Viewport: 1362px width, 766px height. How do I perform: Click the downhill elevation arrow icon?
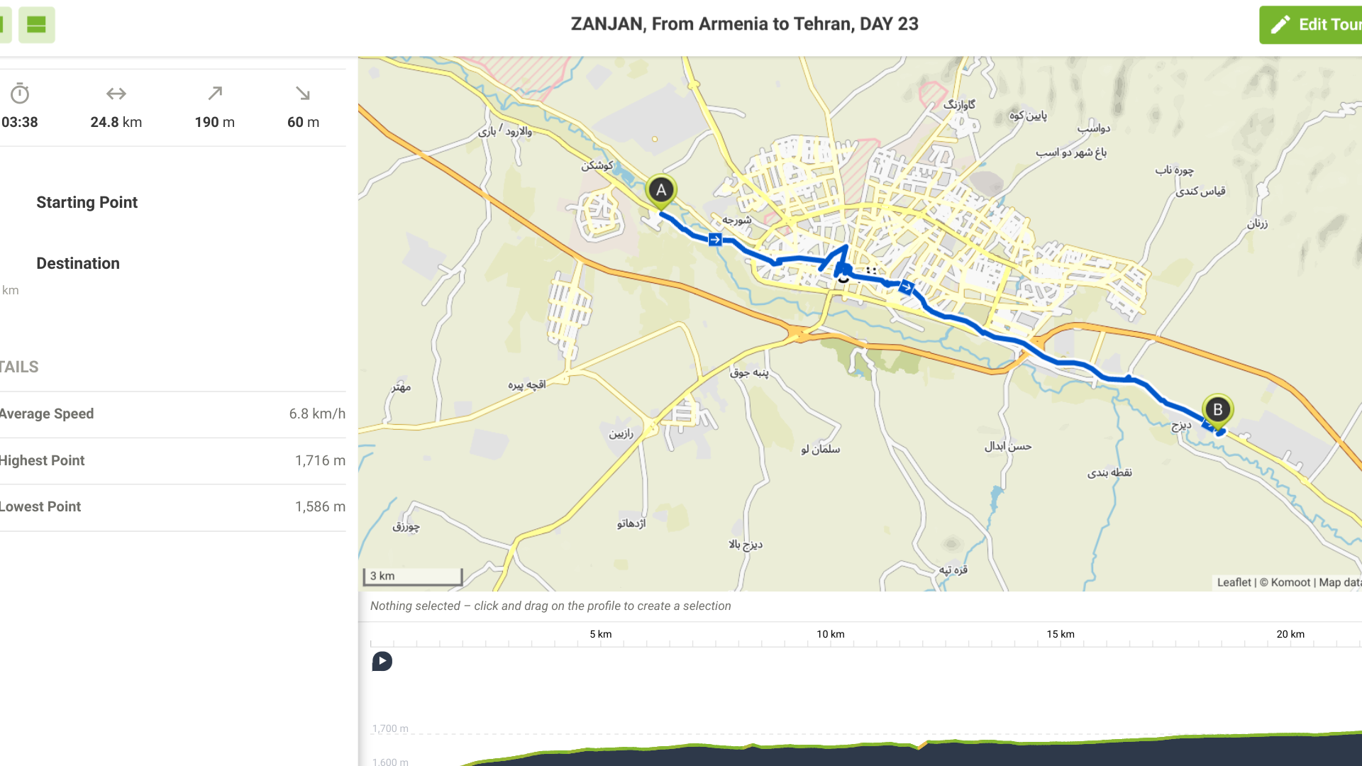point(303,94)
